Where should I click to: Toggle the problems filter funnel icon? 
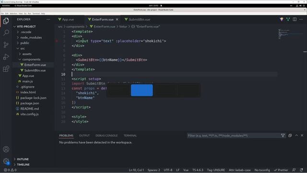coord(283,136)
